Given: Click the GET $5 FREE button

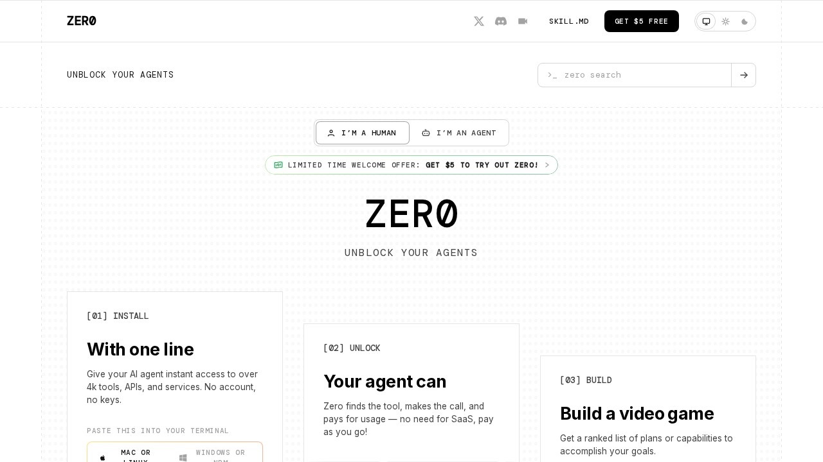Looking at the screenshot, I should click(642, 21).
